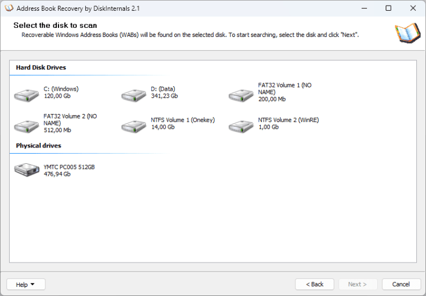Click the Physical drives section header

pos(39,146)
